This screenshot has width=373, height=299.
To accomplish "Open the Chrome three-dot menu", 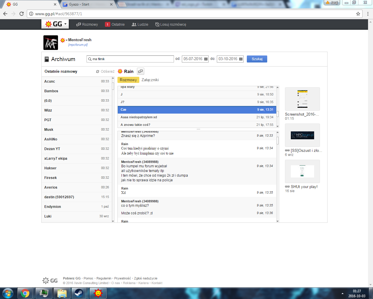I will coord(368,14).
